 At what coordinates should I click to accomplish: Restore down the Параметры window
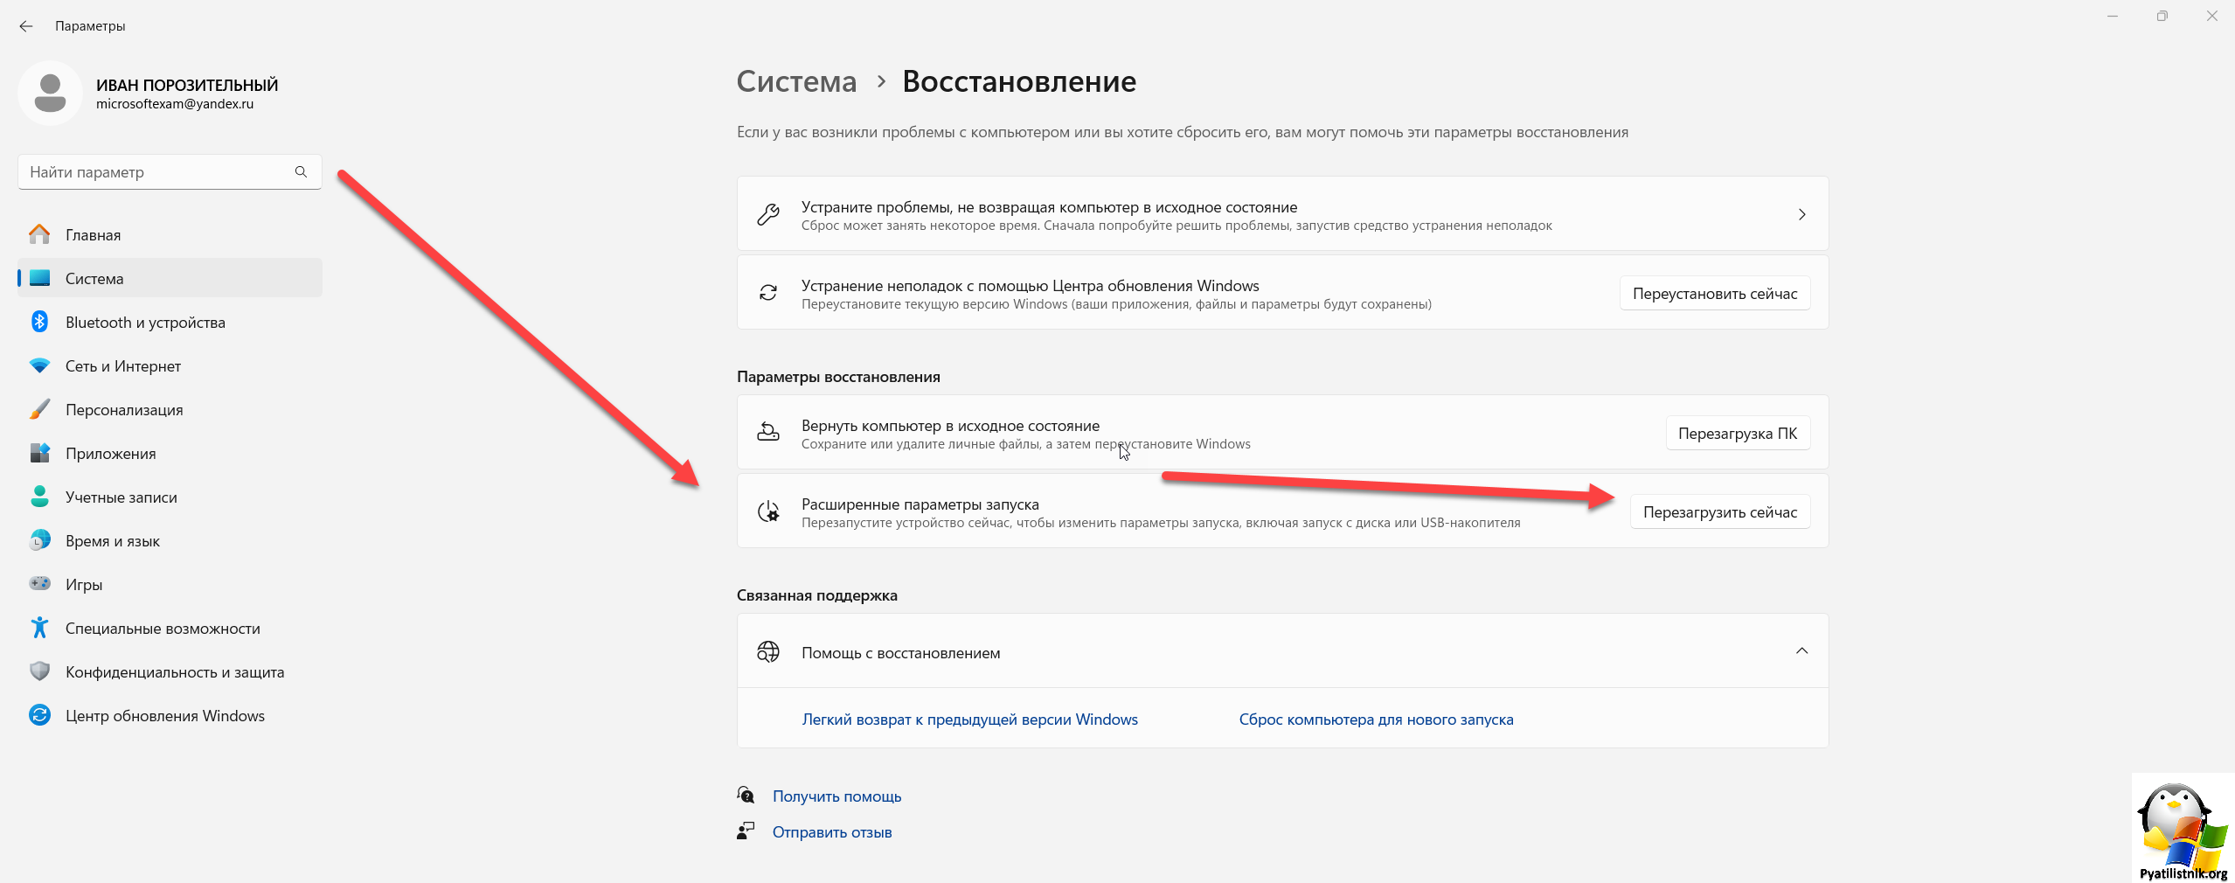click(2162, 16)
